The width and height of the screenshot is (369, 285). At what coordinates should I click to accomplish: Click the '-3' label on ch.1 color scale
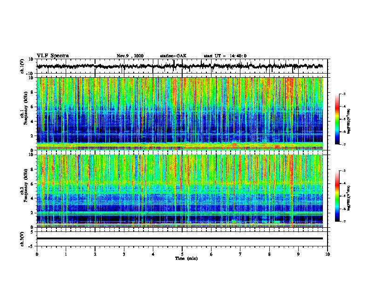tap(343, 94)
